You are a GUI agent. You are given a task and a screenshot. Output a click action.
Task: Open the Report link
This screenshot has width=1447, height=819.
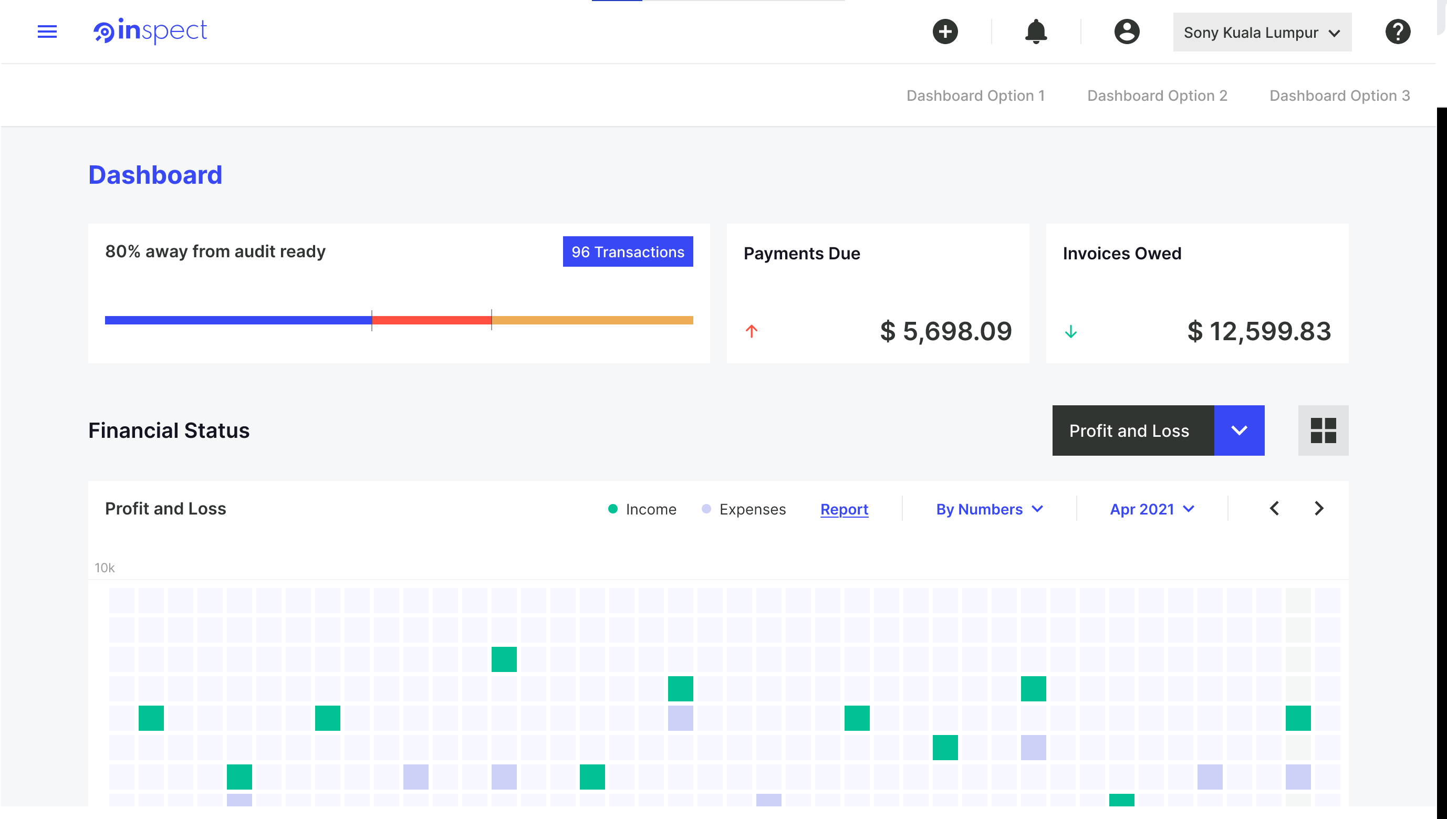tap(844, 509)
